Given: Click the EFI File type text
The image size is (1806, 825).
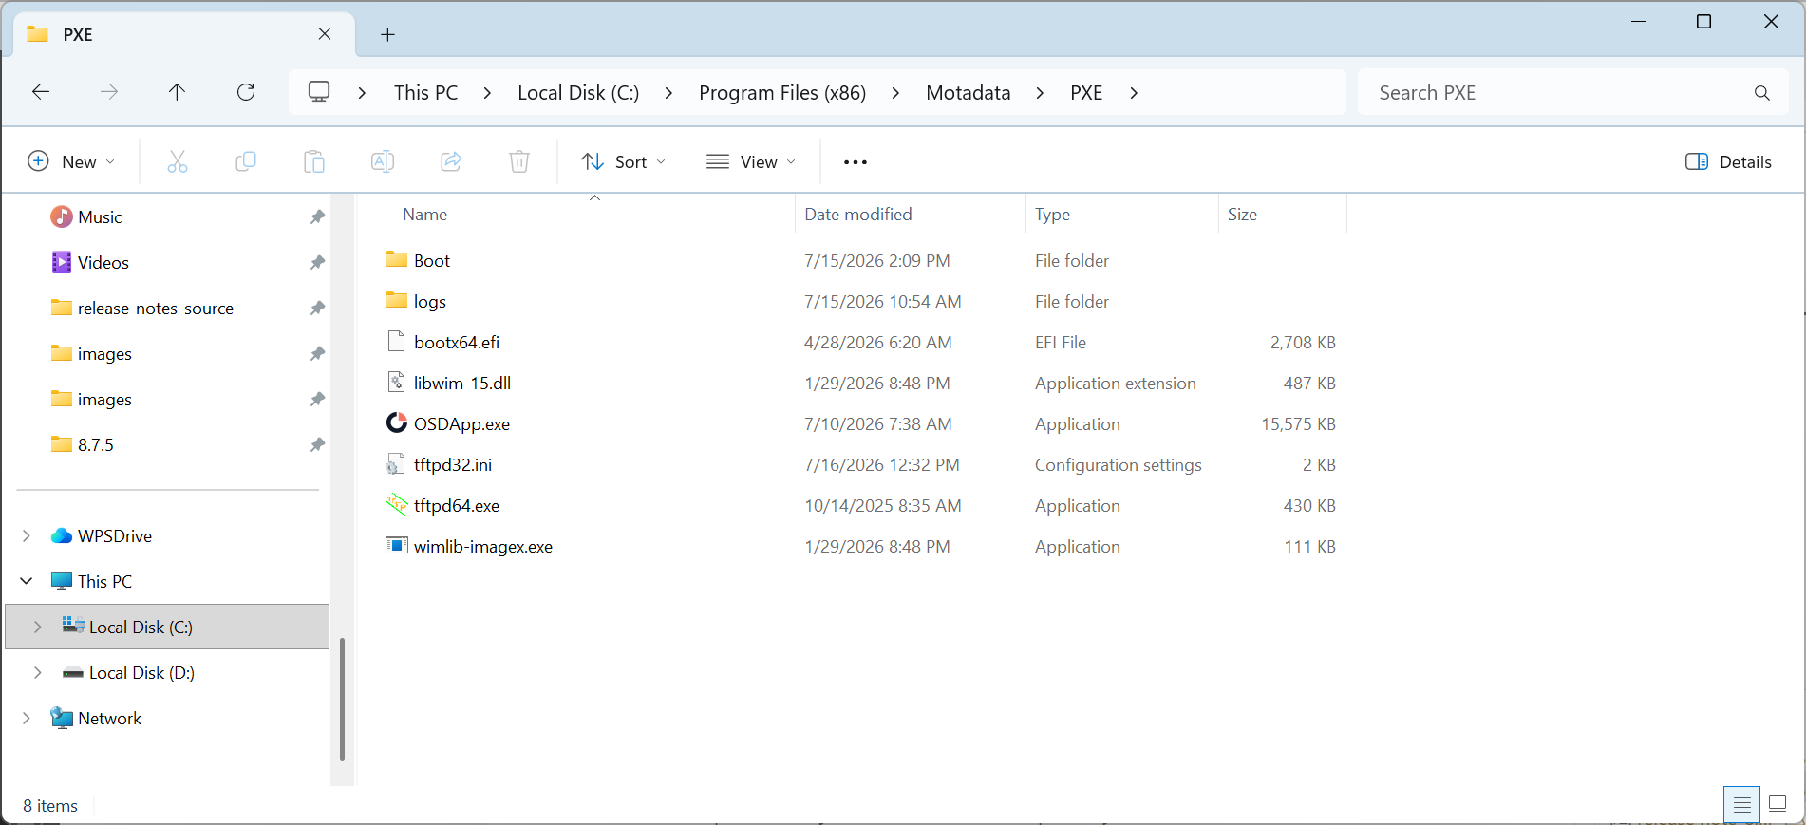Looking at the screenshot, I should coord(1060,342).
